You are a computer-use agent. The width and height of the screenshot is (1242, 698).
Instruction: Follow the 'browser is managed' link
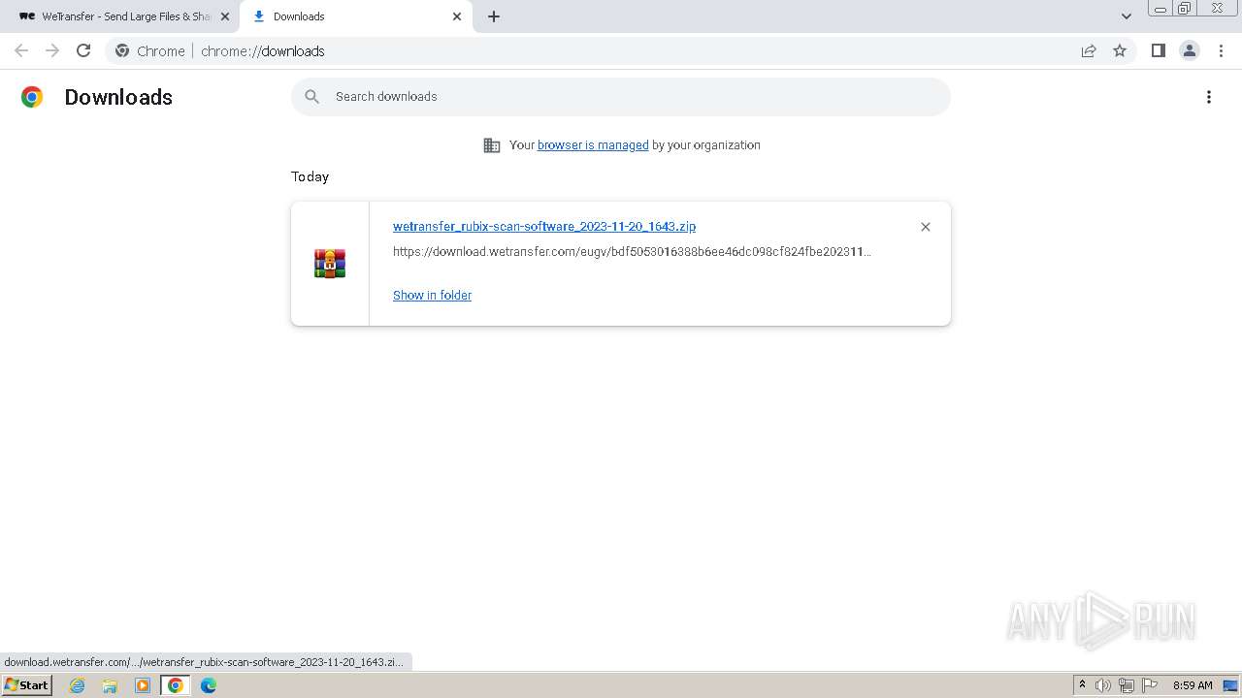point(593,145)
